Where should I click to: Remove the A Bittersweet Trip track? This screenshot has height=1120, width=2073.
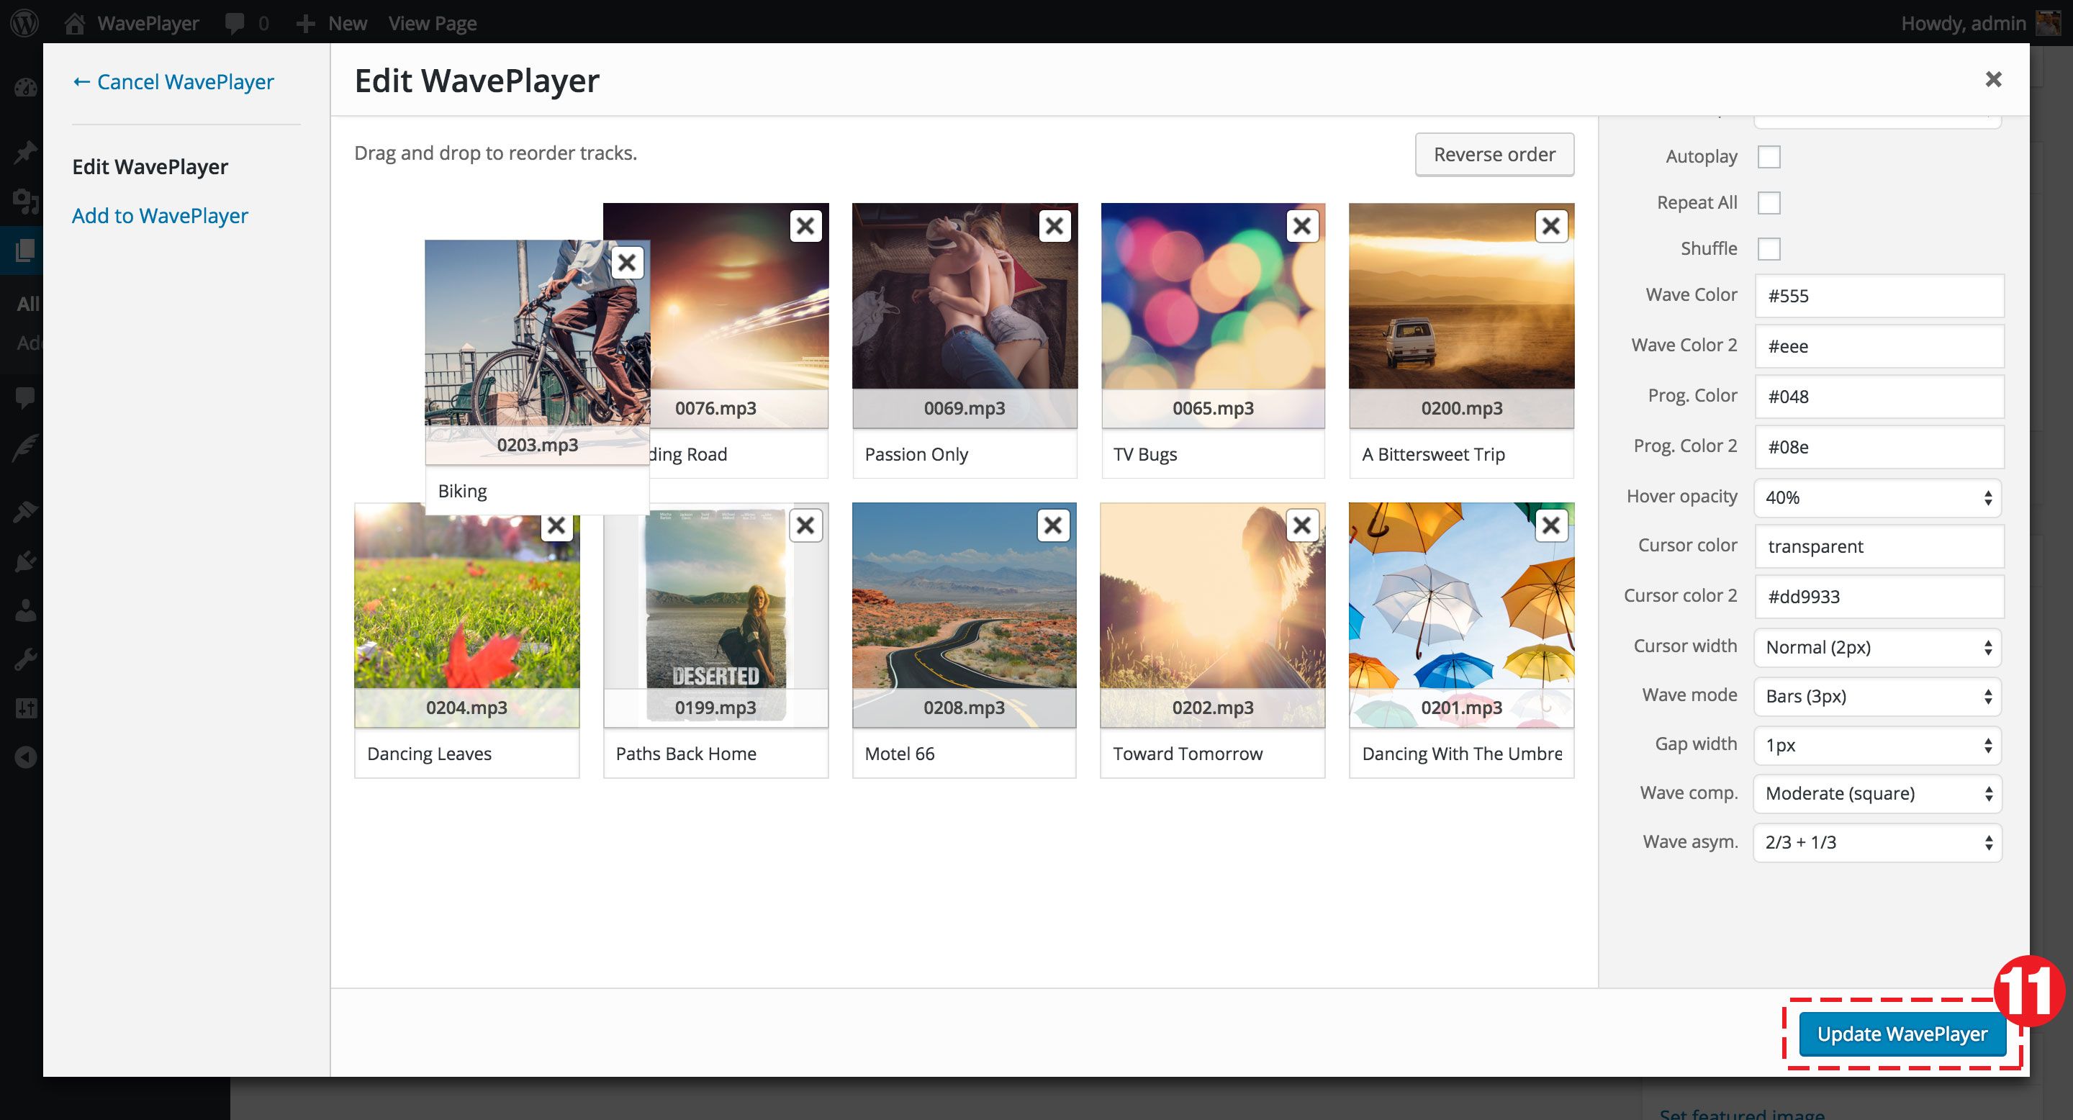tap(1550, 227)
